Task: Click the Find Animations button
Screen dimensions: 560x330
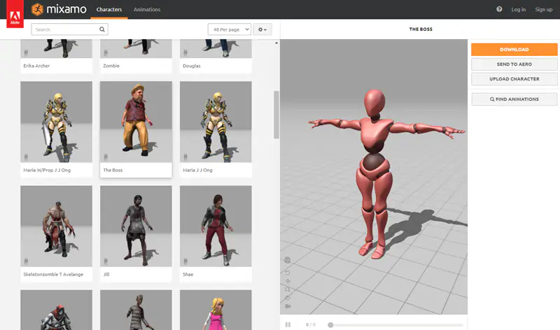Action: (x=514, y=99)
